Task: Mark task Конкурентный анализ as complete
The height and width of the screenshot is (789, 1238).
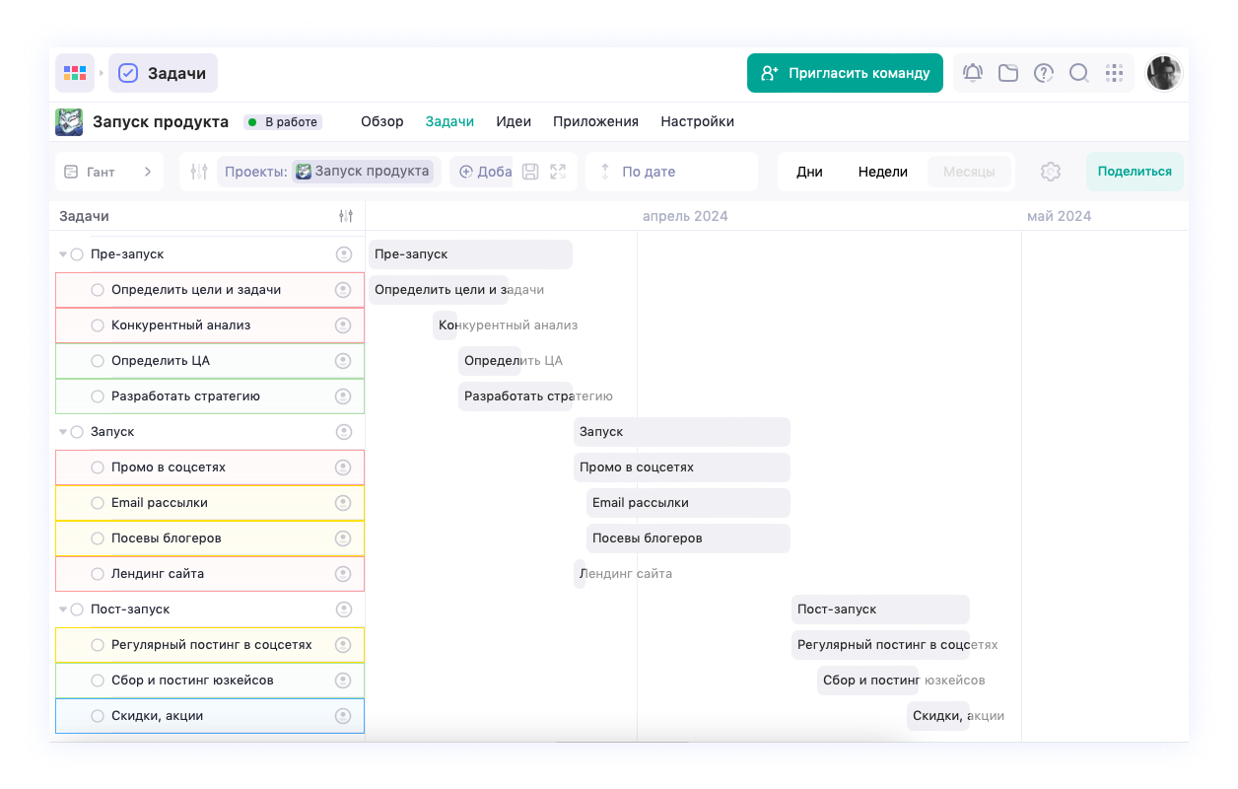Action: 98,325
